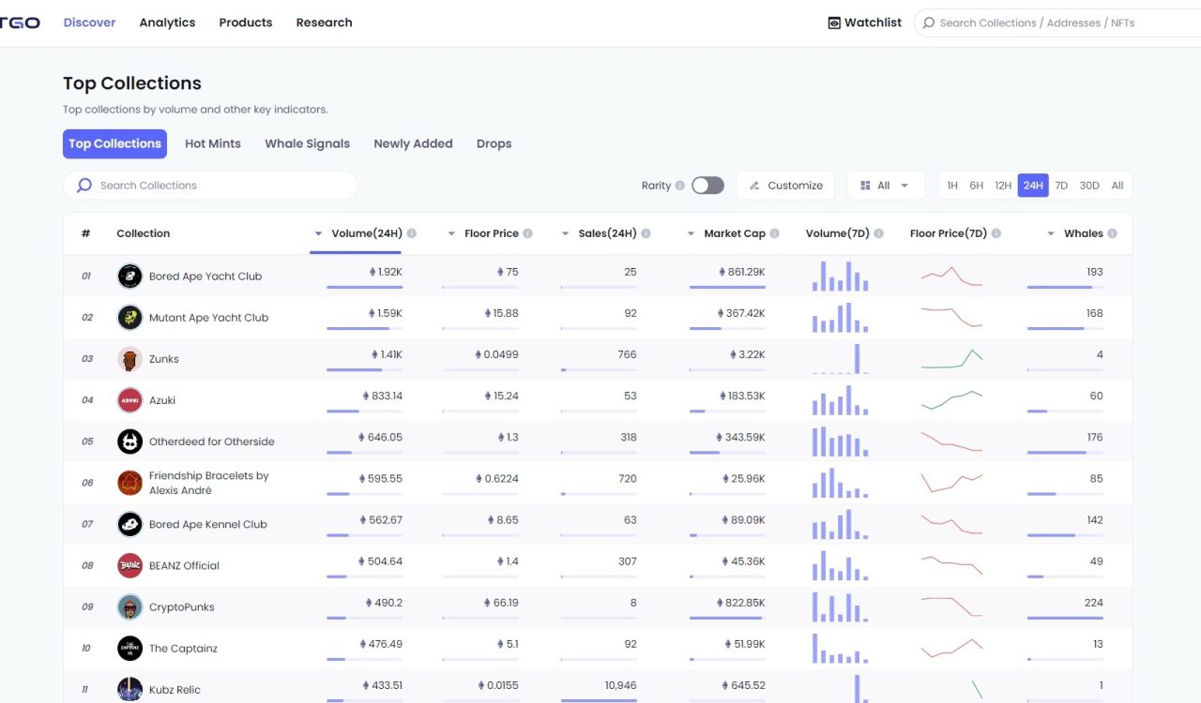This screenshot has width=1201, height=703.
Task: Open Zunks collection avatar
Action: coord(129,359)
